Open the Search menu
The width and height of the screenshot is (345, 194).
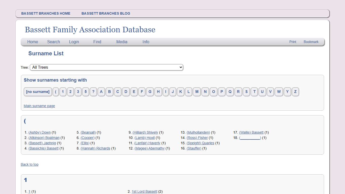53,42
